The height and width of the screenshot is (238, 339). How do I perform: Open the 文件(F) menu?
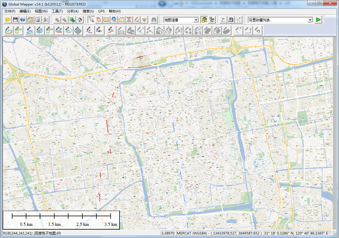coord(10,11)
